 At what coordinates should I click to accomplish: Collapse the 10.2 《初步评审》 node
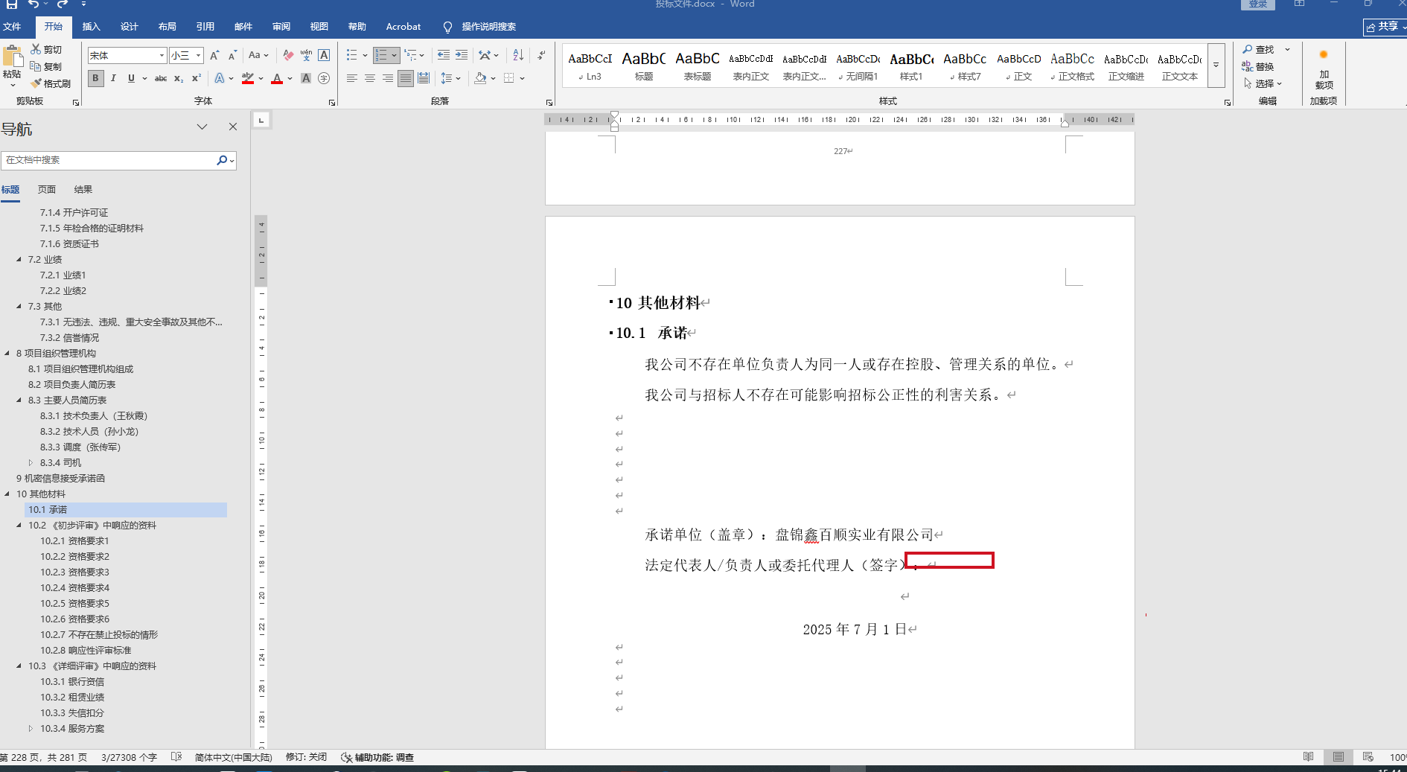pyautogui.click(x=19, y=526)
